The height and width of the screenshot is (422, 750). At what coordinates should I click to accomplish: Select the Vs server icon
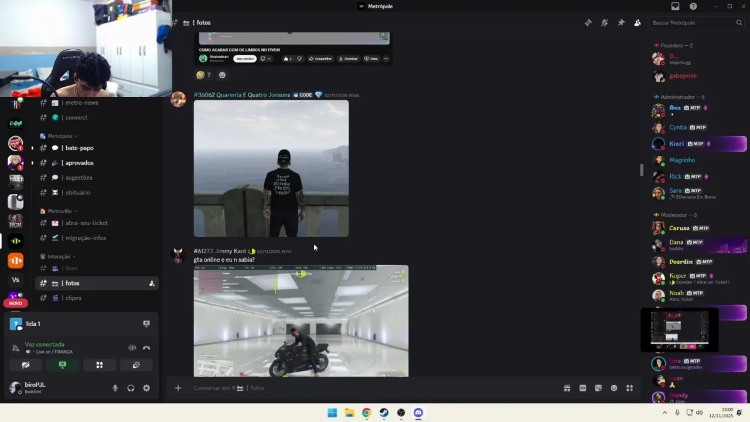[16, 280]
